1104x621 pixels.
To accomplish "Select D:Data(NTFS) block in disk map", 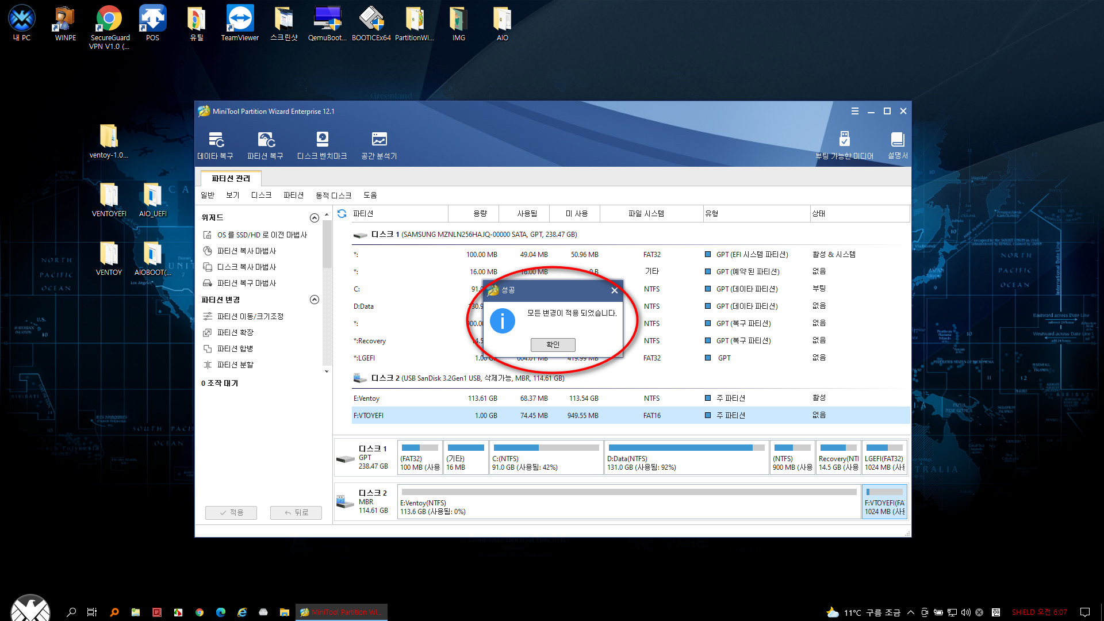I will [687, 458].
